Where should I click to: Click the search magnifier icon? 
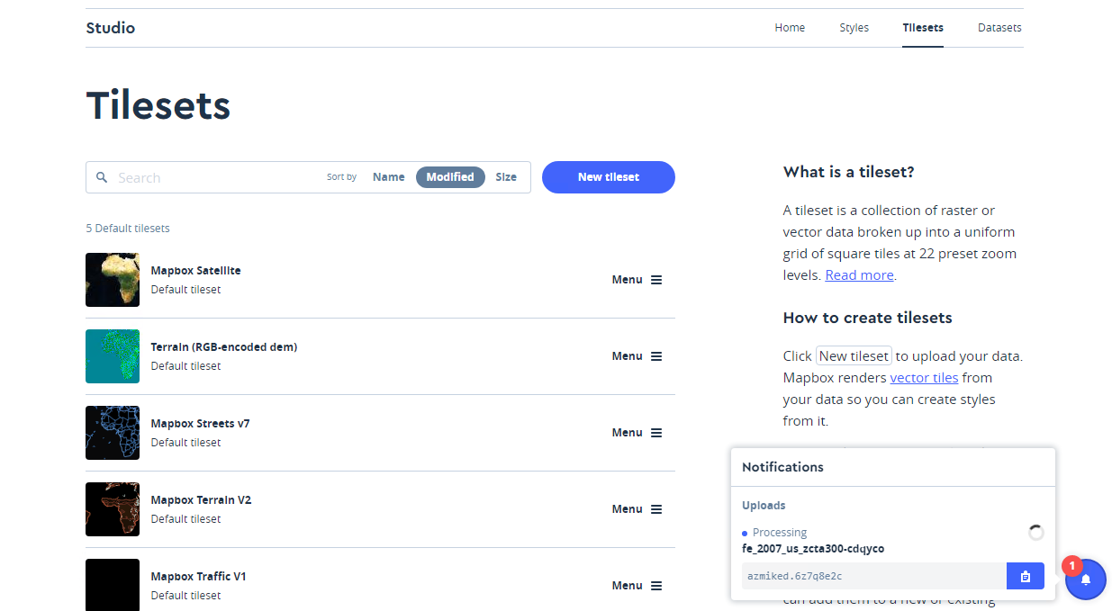pyautogui.click(x=102, y=177)
